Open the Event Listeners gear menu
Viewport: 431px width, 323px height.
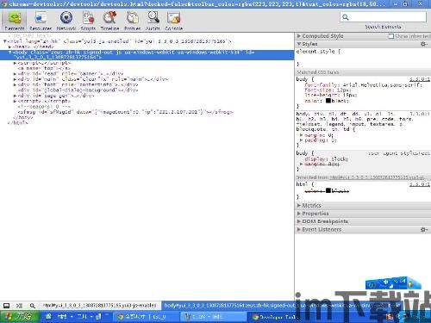coord(423,230)
